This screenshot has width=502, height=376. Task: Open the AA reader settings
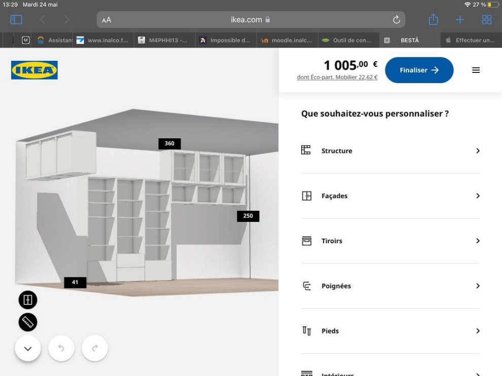point(106,20)
